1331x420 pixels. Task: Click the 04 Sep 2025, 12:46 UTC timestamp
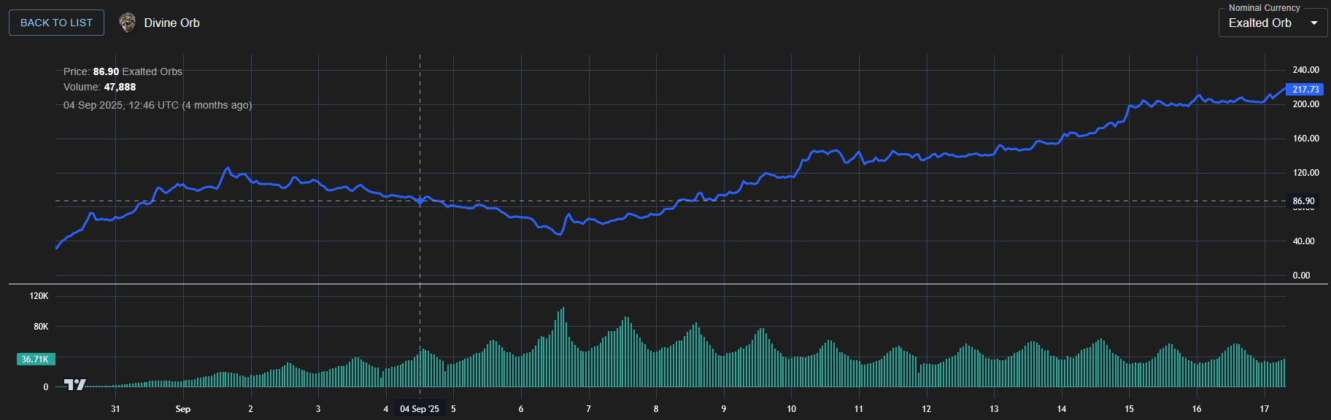(x=158, y=105)
